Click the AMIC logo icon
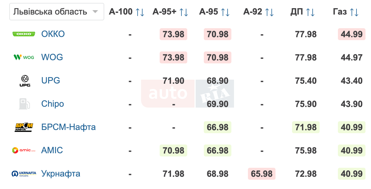371x189 pixels. [x=24, y=150]
